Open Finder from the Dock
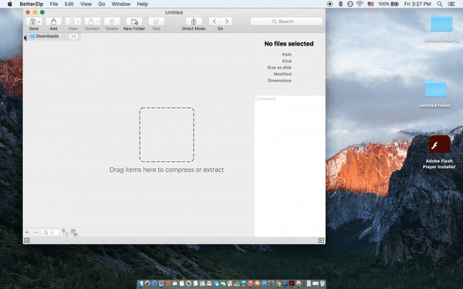This screenshot has width=463, height=289. tap(140, 284)
